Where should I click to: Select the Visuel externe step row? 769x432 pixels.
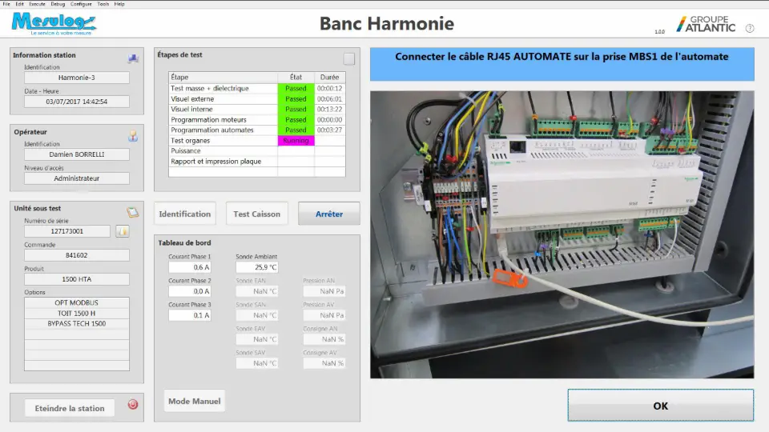click(257, 99)
